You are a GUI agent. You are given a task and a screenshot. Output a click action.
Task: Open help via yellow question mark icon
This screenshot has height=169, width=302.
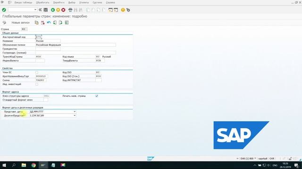[123, 10]
